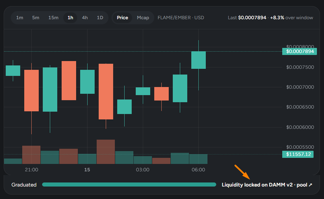Click the Last $0.0007894 price readout

click(x=247, y=18)
